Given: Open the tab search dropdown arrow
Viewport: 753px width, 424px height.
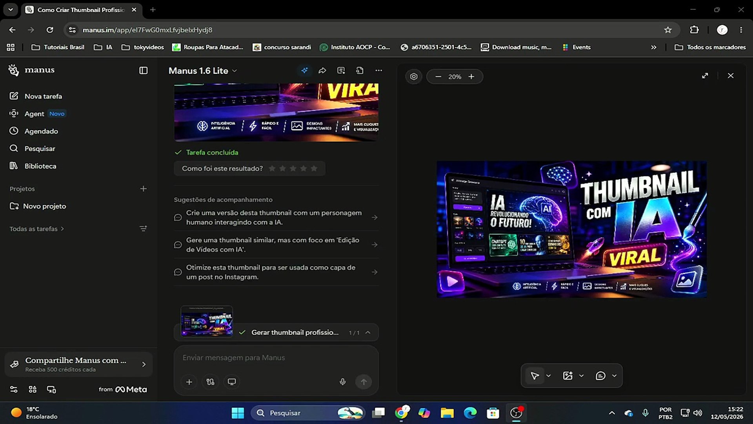Looking at the screenshot, I should point(11,10).
